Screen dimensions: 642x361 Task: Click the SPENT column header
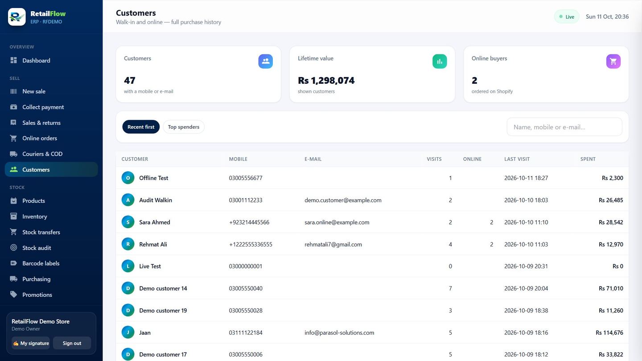pos(588,159)
